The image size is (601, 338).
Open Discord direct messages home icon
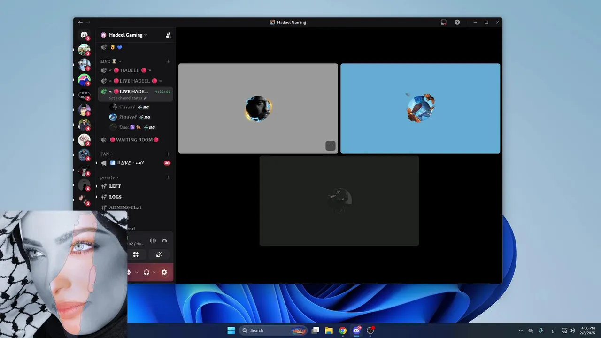(x=84, y=35)
